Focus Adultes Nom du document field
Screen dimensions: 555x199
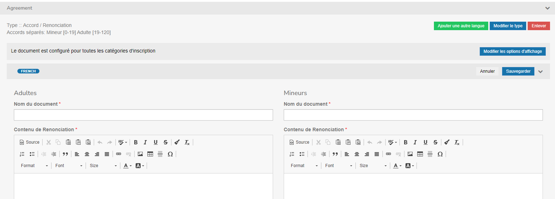143,115
